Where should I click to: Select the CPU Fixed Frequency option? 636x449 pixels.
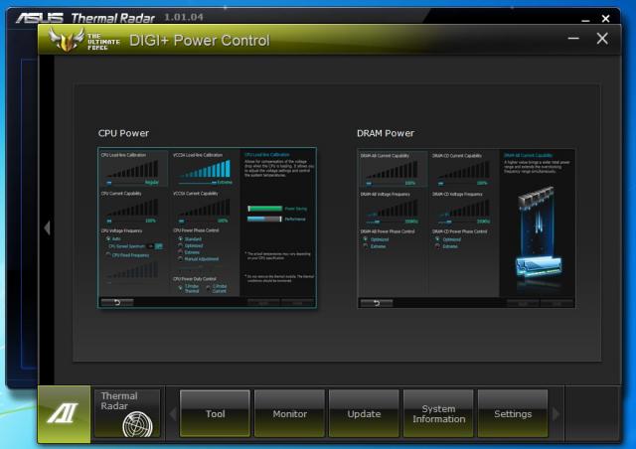pyautogui.click(x=108, y=255)
